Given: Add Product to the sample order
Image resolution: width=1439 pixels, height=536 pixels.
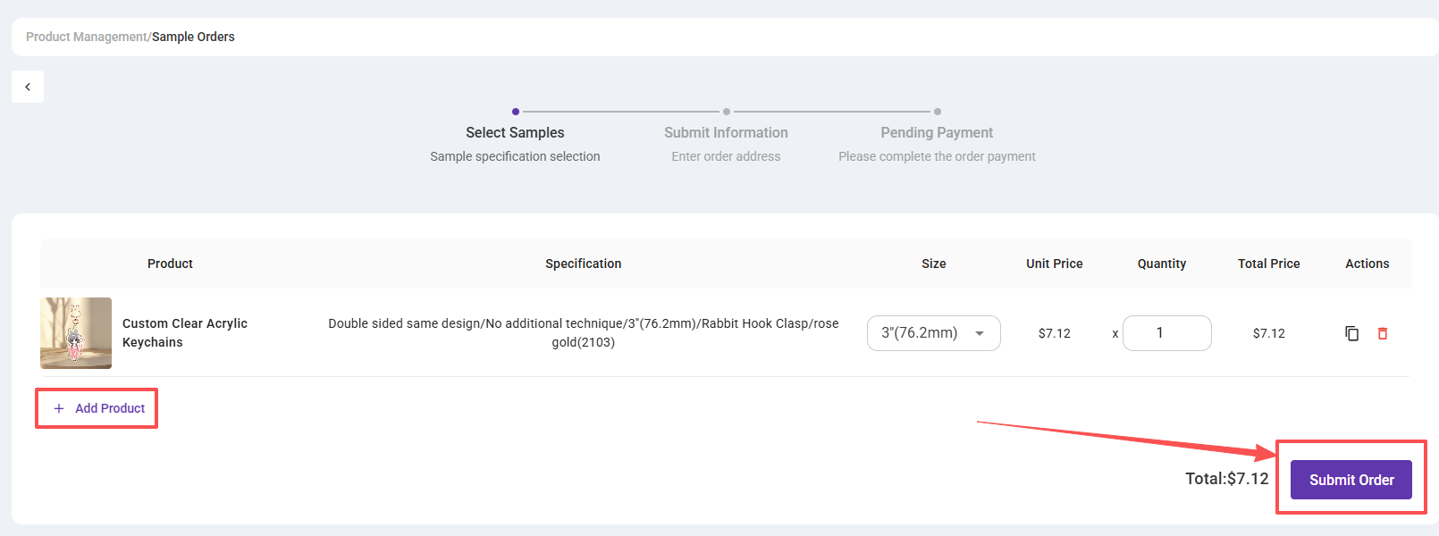Looking at the screenshot, I should (98, 408).
